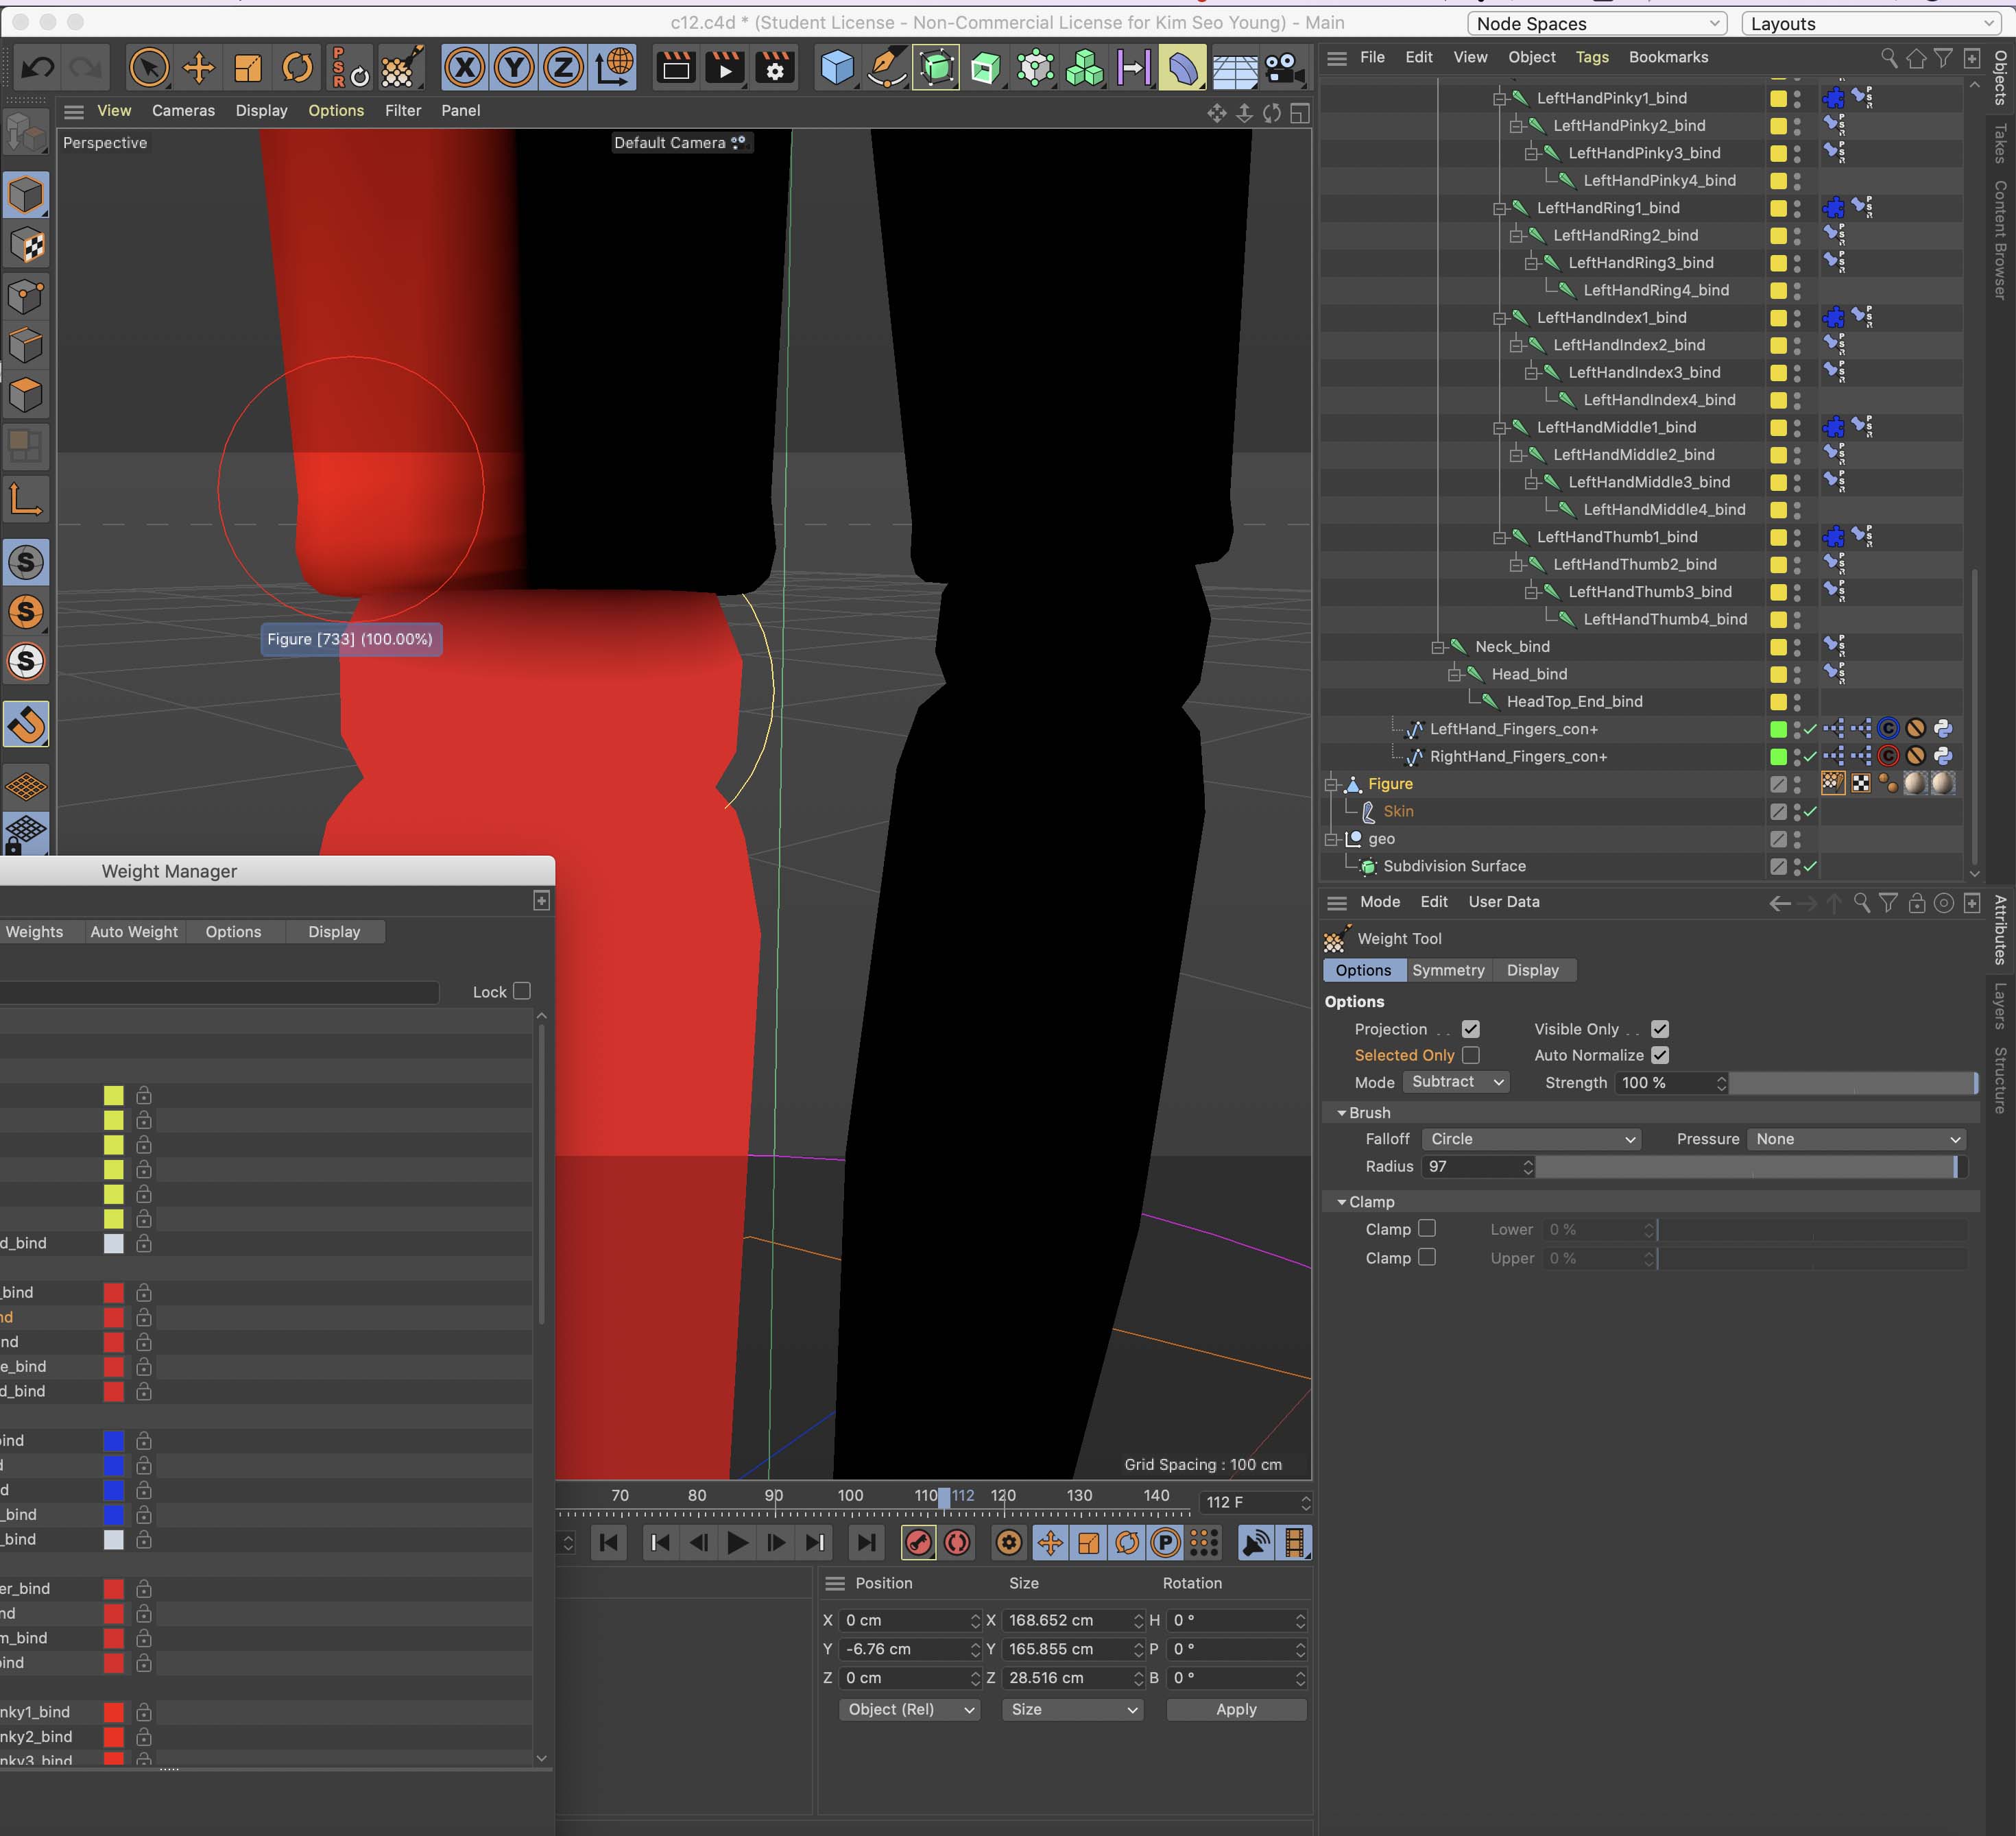Click the Apply button
Viewport: 2016px width, 1836px height.
click(x=1235, y=1709)
